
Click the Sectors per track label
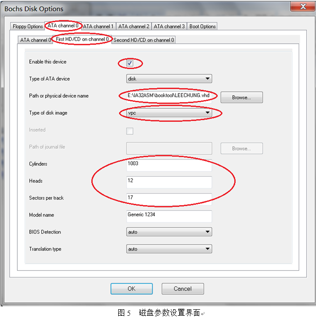[x=46, y=198]
